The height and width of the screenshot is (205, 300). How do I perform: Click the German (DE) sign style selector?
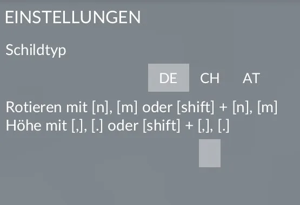[169, 78]
